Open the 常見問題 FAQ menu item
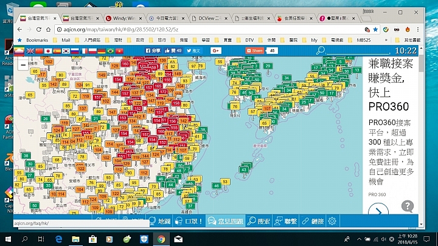Image resolution: width=438 pixels, height=246 pixels. coord(226,221)
